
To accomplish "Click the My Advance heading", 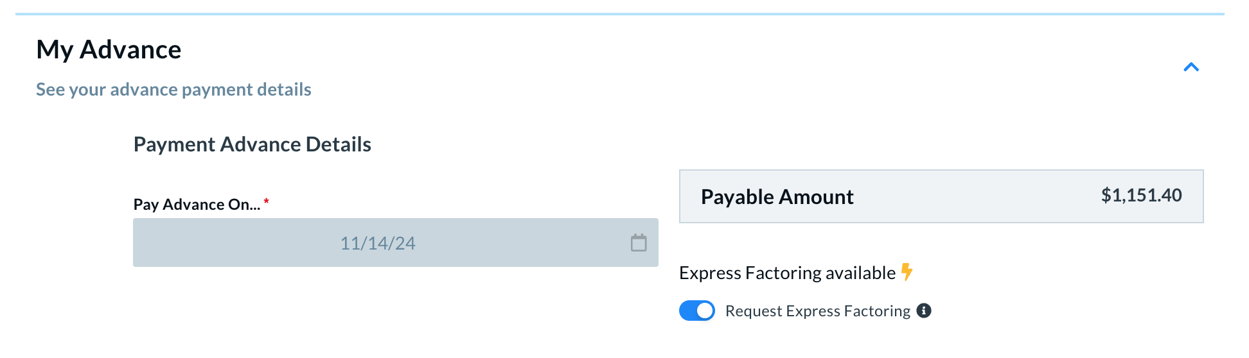I will click(109, 49).
